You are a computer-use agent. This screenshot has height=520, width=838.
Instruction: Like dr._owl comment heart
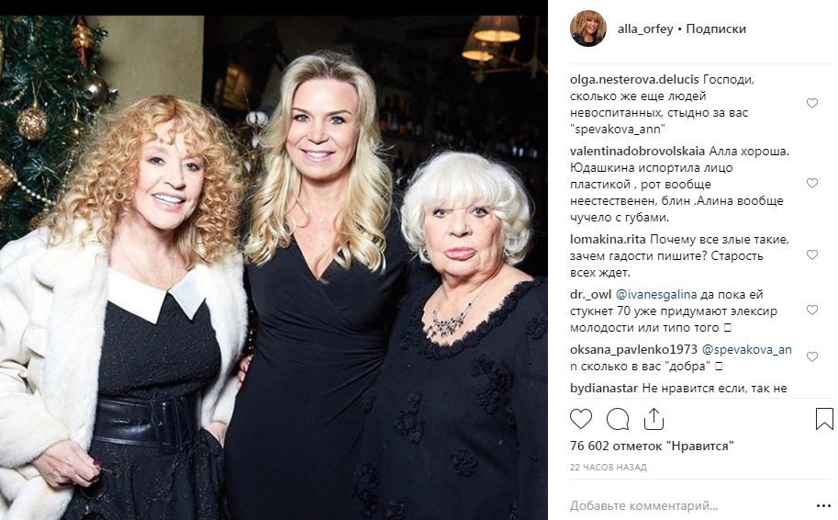click(x=811, y=311)
